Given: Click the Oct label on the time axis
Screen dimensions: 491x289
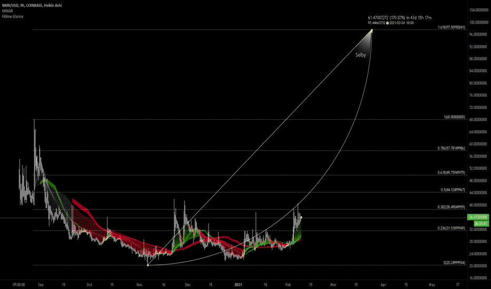Looking at the screenshot, I should click(x=89, y=285).
